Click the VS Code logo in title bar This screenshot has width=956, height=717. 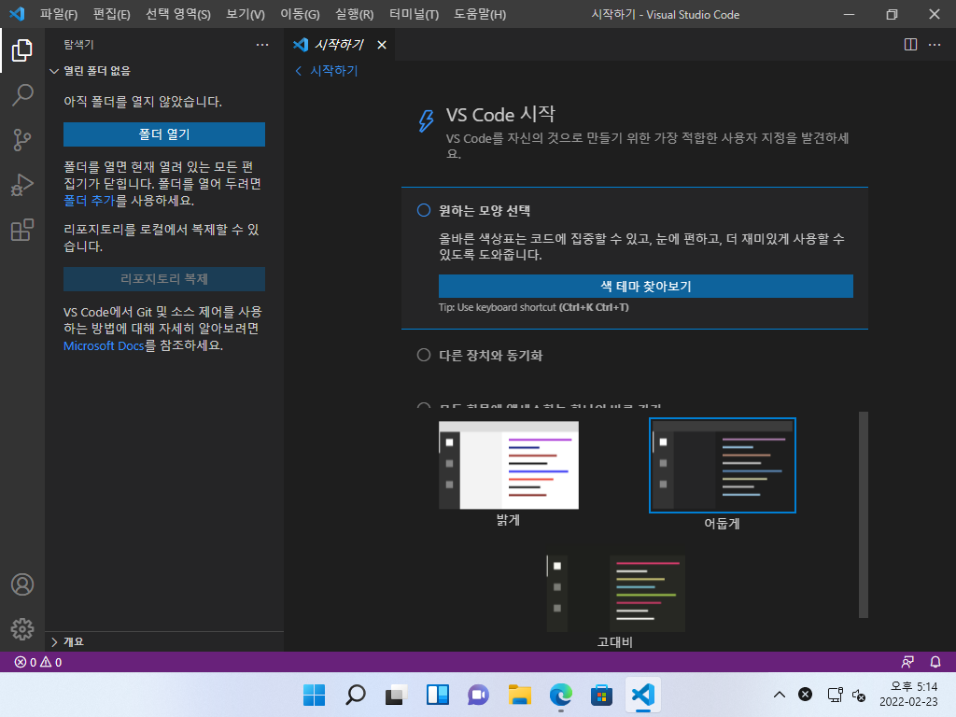17,13
